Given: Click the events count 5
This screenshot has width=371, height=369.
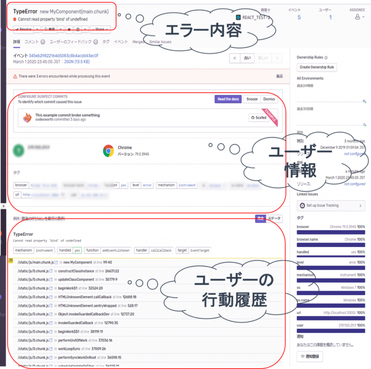Looking at the screenshot, I should pyautogui.click(x=299, y=17).
